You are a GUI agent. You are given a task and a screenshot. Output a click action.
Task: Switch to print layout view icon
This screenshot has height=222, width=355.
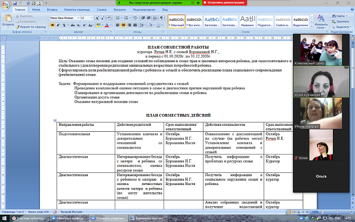point(289,212)
